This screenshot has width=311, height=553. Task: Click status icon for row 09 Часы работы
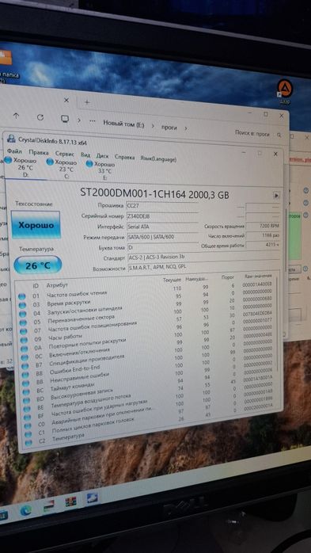point(24,341)
